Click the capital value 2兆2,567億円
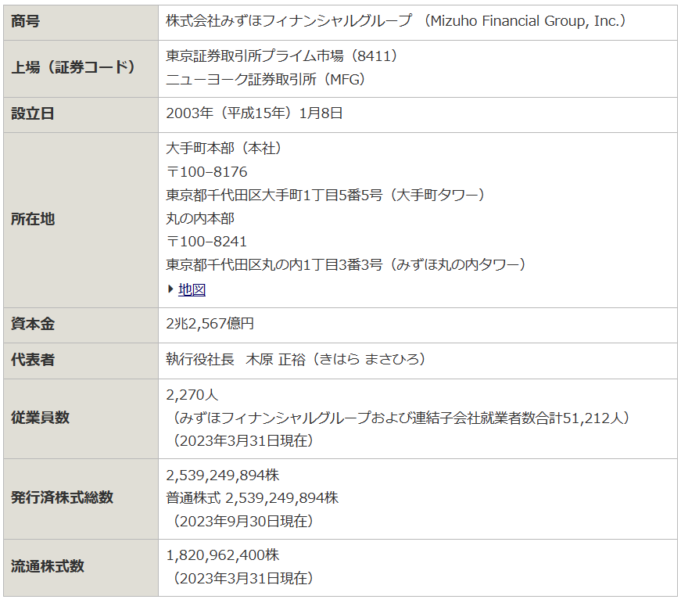Screen dimensions: 681x603 (210, 324)
